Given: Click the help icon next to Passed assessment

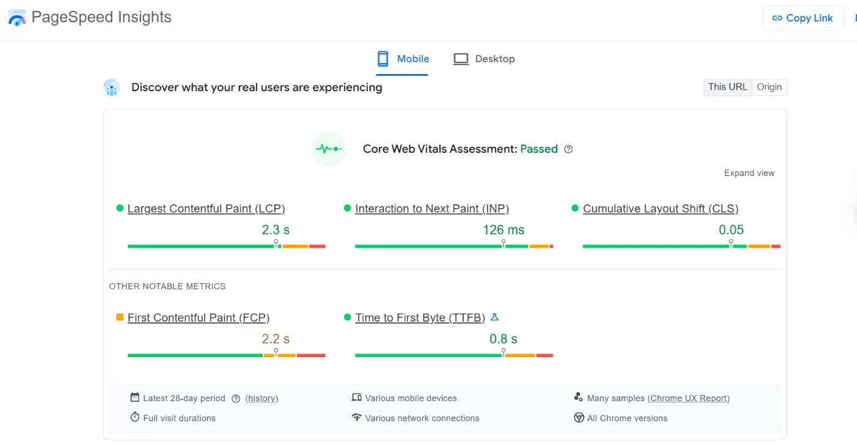Looking at the screenshot, I should (x=568, y=149).
